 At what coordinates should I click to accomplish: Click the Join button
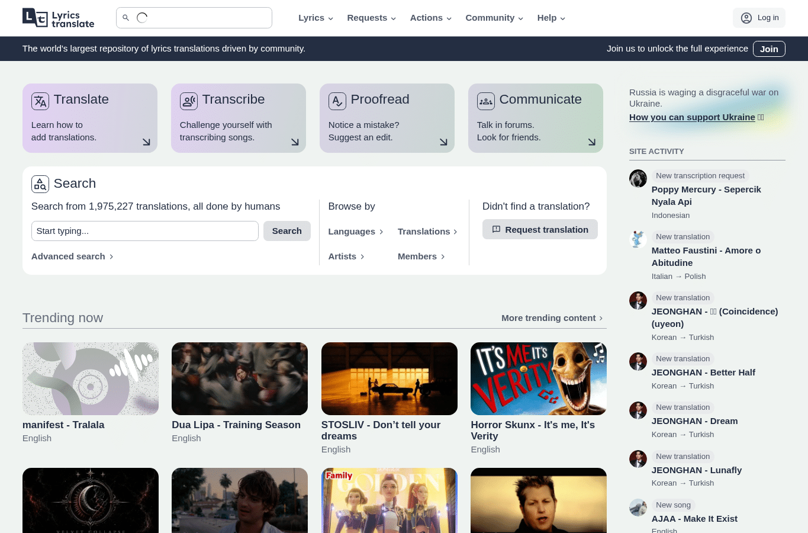769,49
